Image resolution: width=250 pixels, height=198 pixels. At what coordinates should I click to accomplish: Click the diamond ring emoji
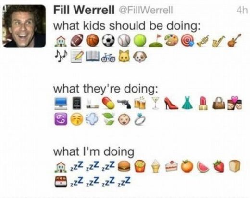coord(140,119)
